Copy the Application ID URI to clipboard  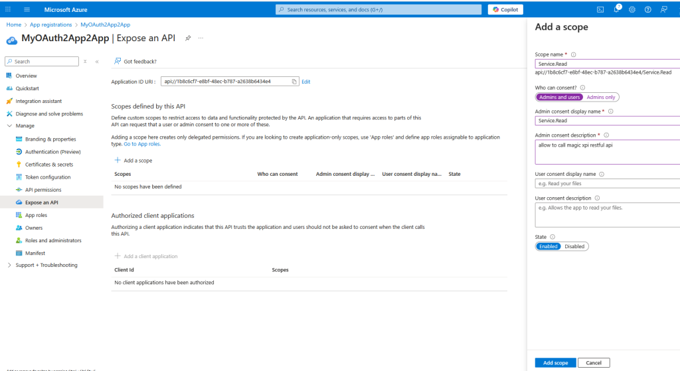tap(294, 82)
